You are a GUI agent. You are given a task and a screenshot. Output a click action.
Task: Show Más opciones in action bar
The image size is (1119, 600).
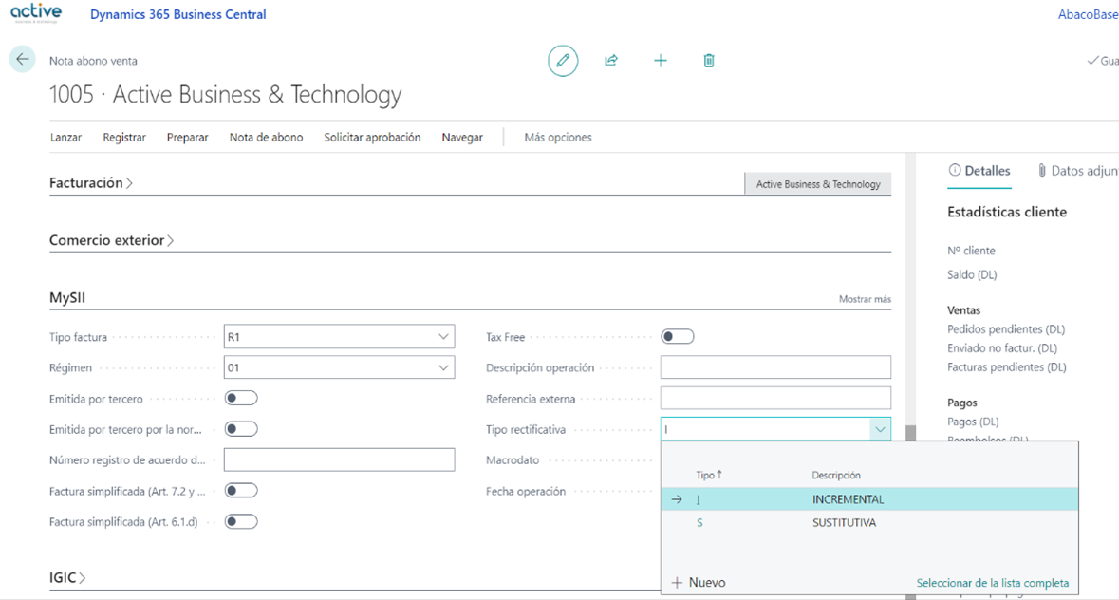(x=558, y=137)
